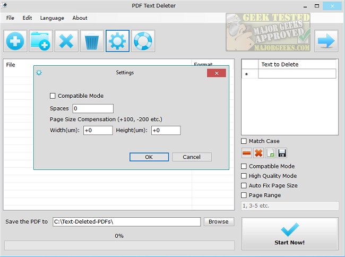Viewport: 345px width, 257px height.
Task: Click the trash bin Clear All icon
Action: pos(92,41)
